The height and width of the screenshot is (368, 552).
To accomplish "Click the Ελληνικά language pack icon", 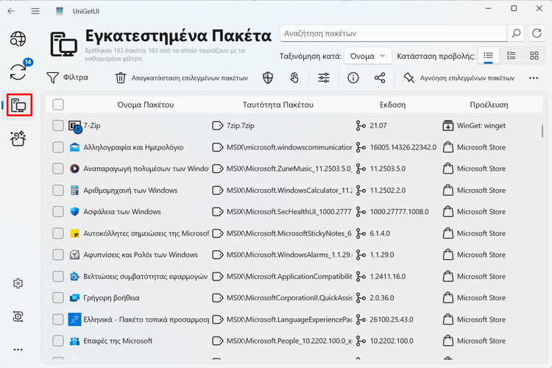I will point(74,319).
